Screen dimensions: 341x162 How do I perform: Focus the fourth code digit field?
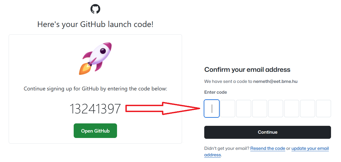pos(259,109)
